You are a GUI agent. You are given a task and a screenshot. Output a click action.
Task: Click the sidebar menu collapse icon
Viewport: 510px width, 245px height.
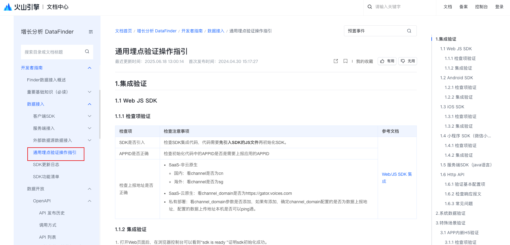[91, 32]
